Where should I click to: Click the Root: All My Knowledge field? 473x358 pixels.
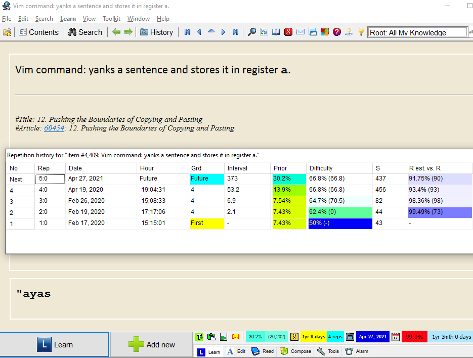(x=417, y=32)
